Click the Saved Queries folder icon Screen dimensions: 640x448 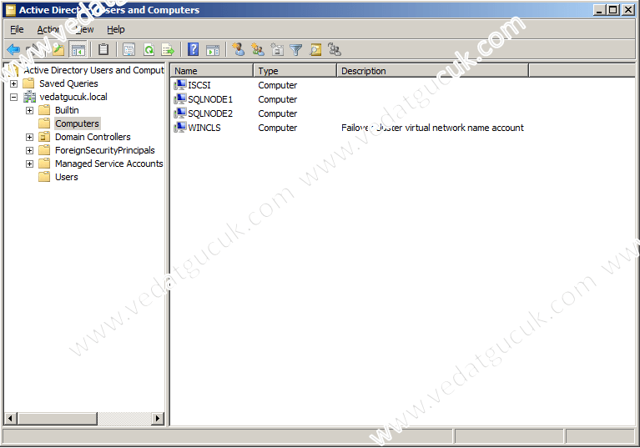click(x=28, y=83)
